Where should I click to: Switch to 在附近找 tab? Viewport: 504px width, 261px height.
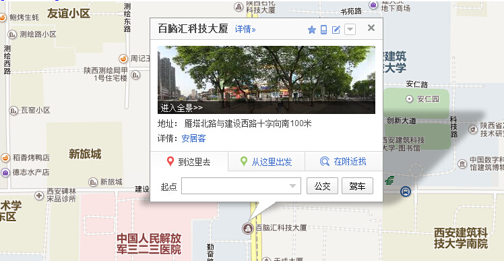click(x=344, y=162)
